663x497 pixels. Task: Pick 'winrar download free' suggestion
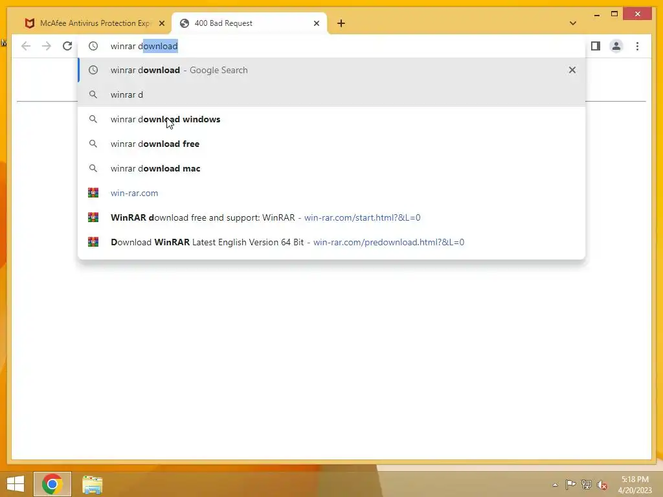[331, 144]
